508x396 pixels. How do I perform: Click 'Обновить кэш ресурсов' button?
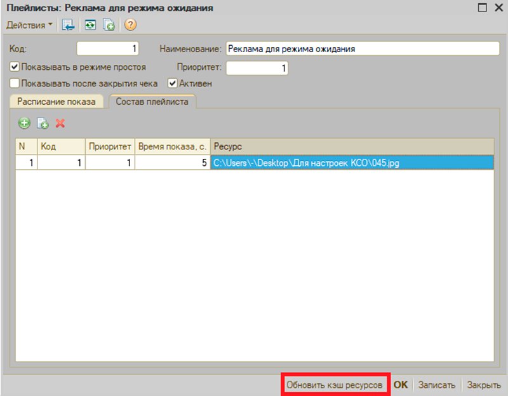click(x=335, y=385)
